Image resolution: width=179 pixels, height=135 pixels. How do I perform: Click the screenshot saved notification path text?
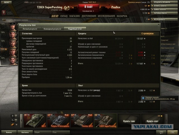coord(160,99)
